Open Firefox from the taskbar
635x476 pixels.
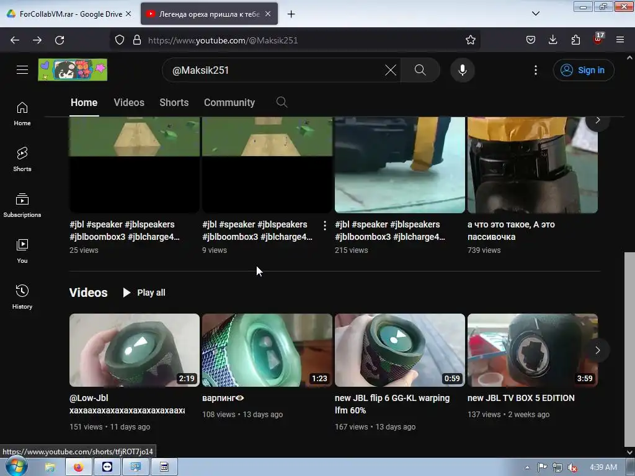(x=79, y=467)
